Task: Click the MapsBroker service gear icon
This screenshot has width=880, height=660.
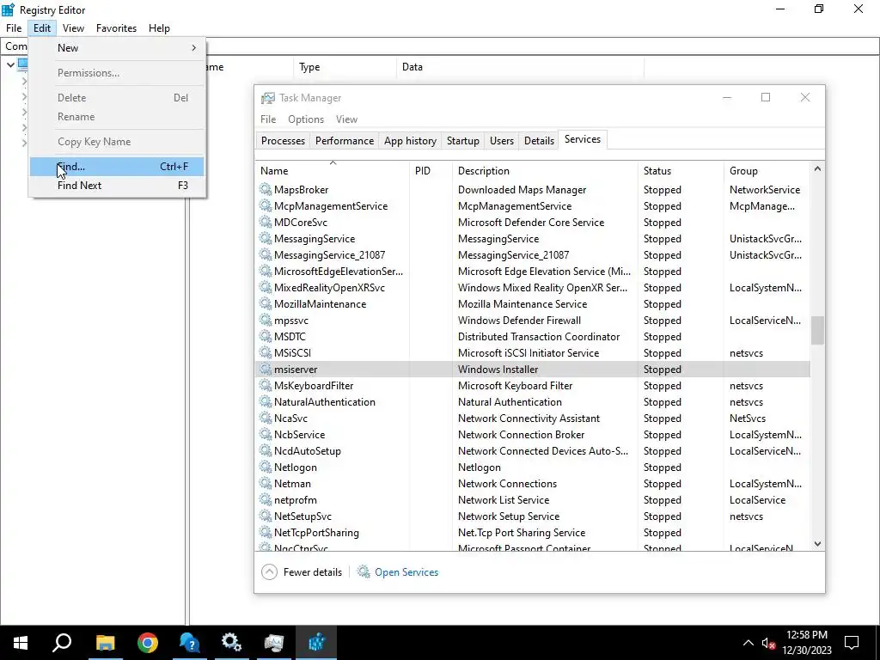Action: (266, 190)
